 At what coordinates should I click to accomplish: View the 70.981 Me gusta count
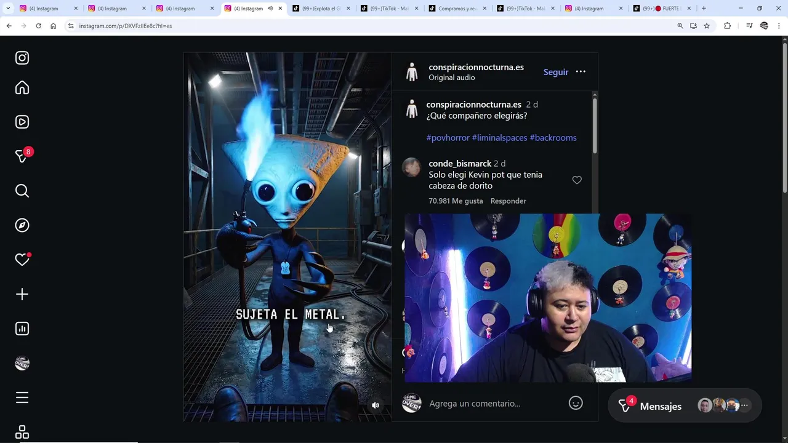point(456,201)
